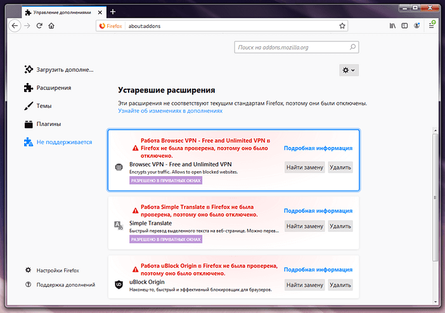Bookmark this page with the star icon
The image size is (445, 313).
342,26
